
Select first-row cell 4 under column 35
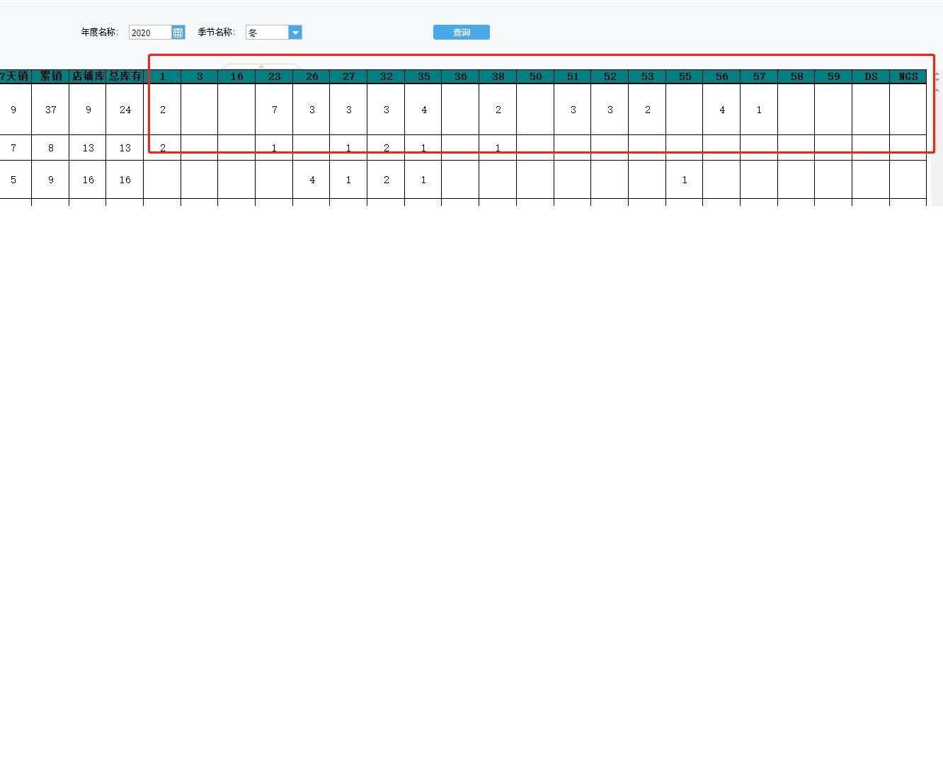pyautogui.click(x=423, y=110)
